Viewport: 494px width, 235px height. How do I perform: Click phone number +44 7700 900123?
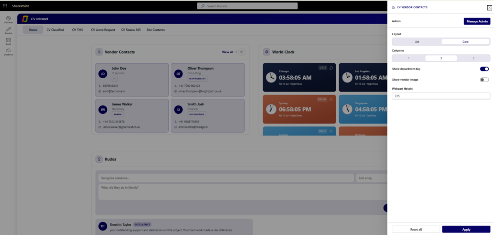189,86
